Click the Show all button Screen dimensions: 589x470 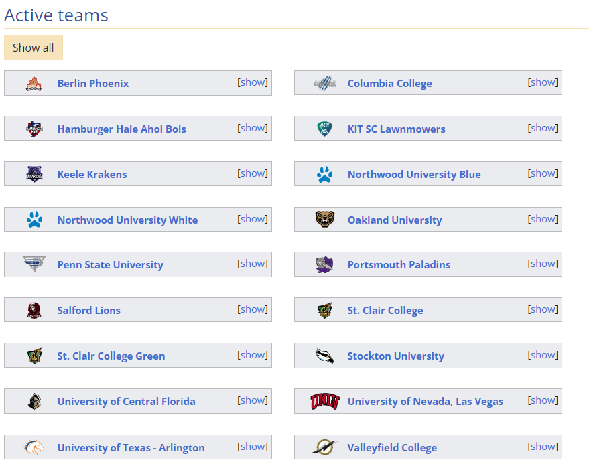34,48
